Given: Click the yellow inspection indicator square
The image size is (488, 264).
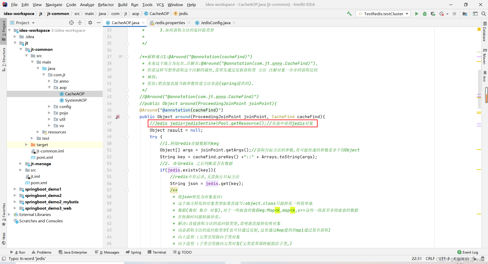Looking at the screenshot, I should [479, 29].
